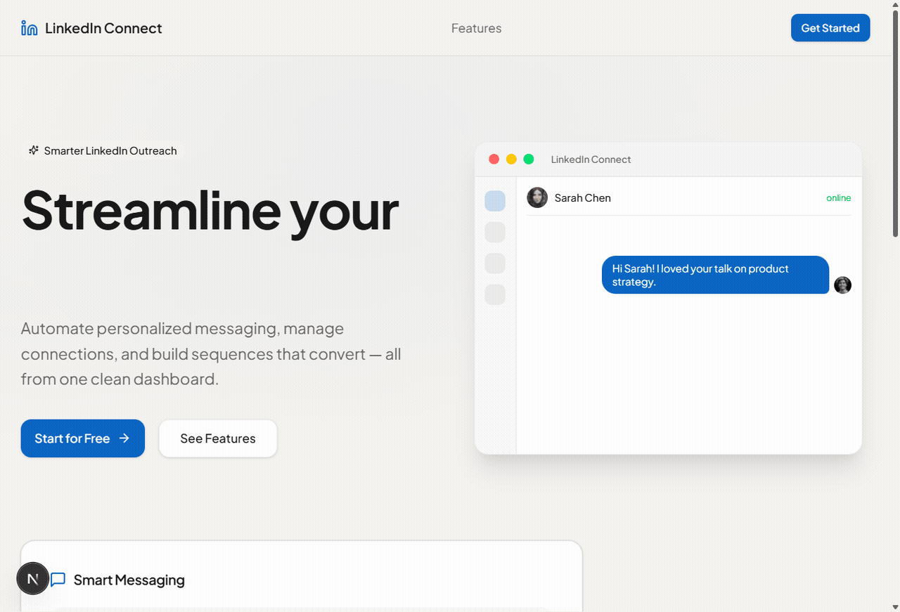Click the LinkedIn logo icon in header

click(x=29, y=28)
